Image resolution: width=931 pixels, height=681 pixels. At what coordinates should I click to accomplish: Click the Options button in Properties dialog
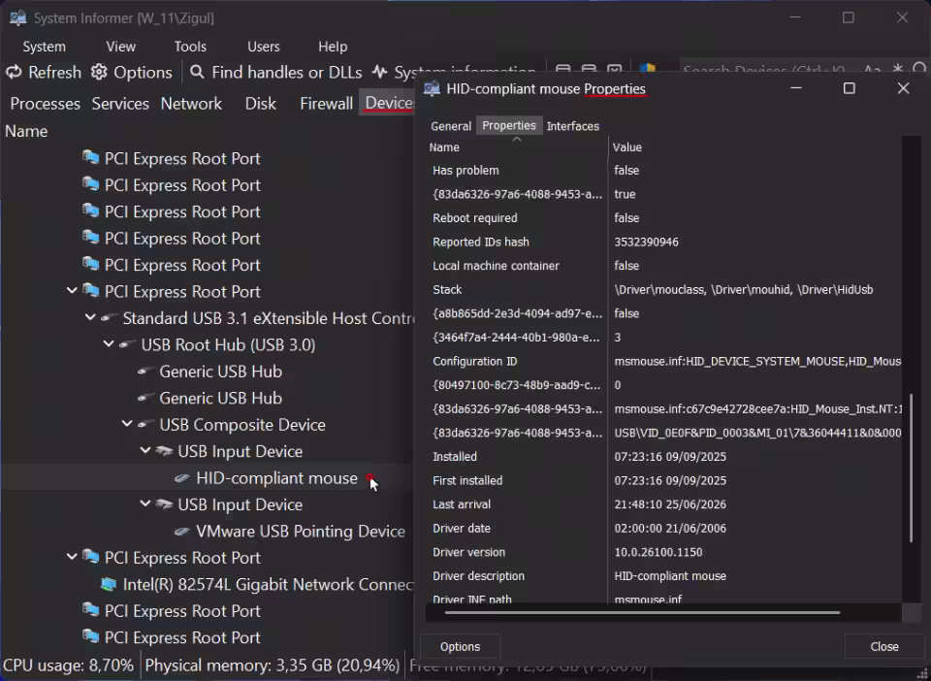(460, 647)
